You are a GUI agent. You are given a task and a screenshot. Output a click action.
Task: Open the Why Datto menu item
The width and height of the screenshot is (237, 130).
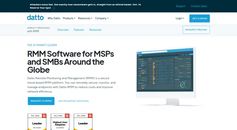54,18
